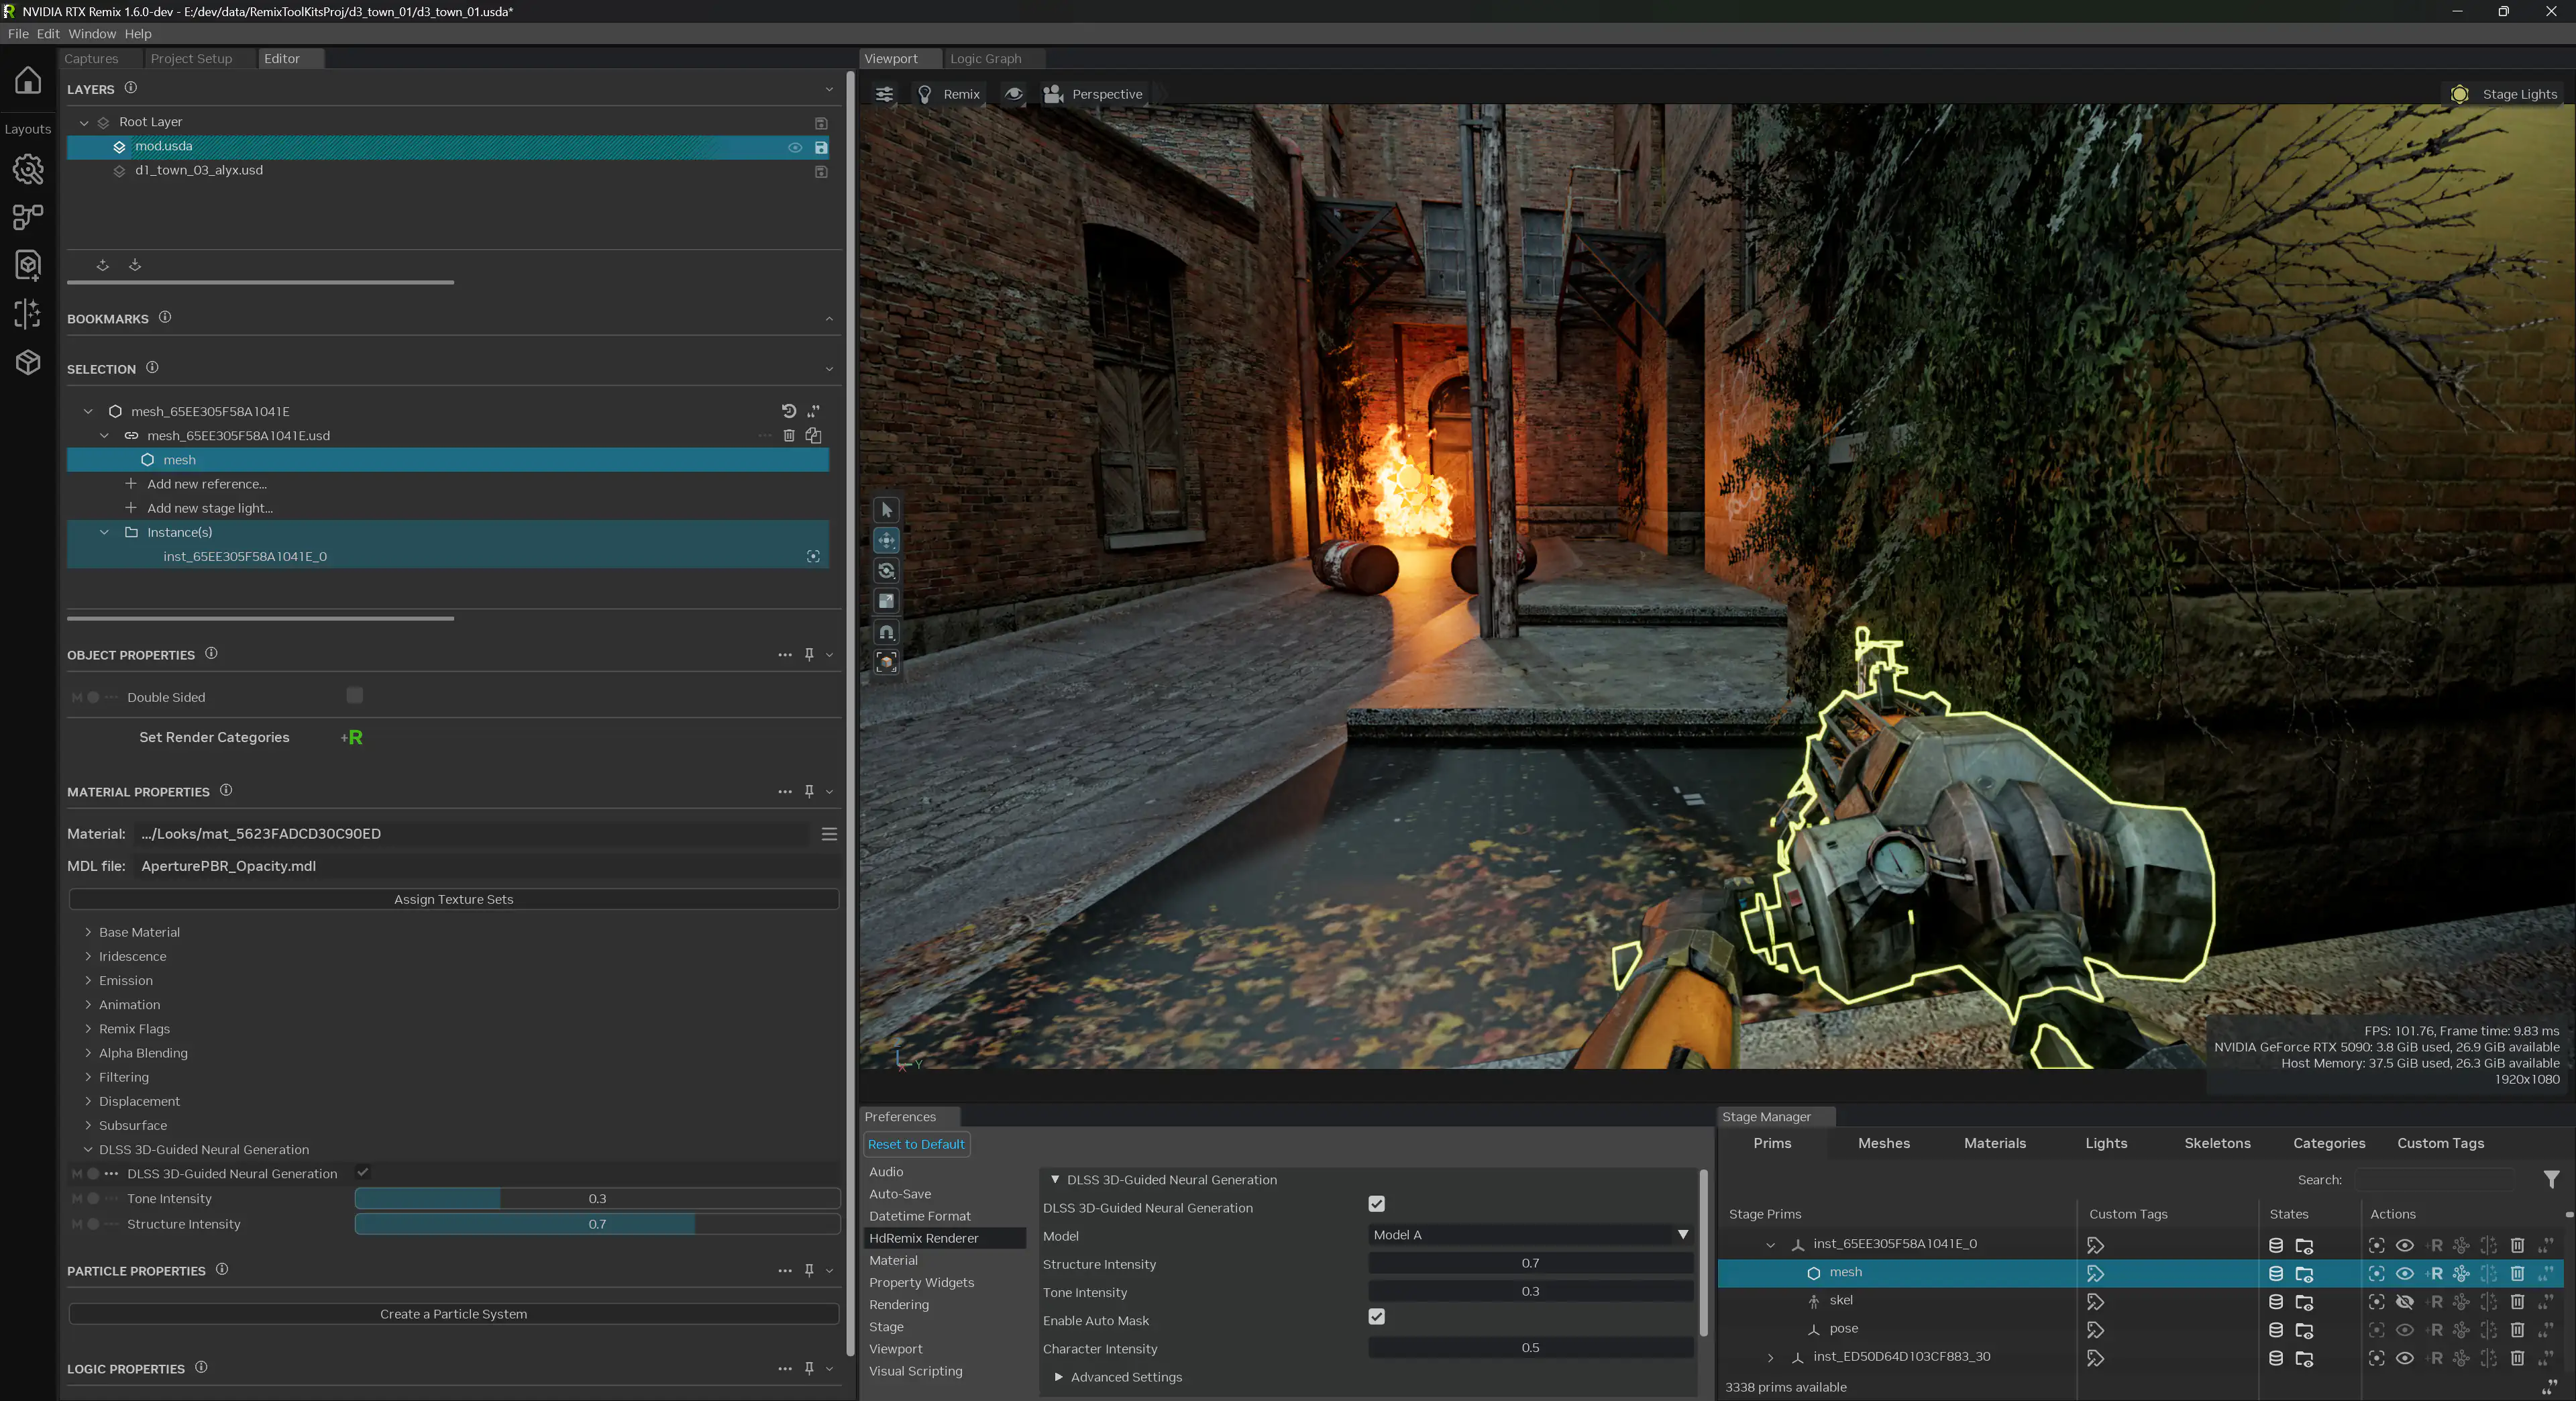Expand inst_ED50D64D103CF883_30 in Stage Prims
2576x1401 pixels.
(1771, 1358)
